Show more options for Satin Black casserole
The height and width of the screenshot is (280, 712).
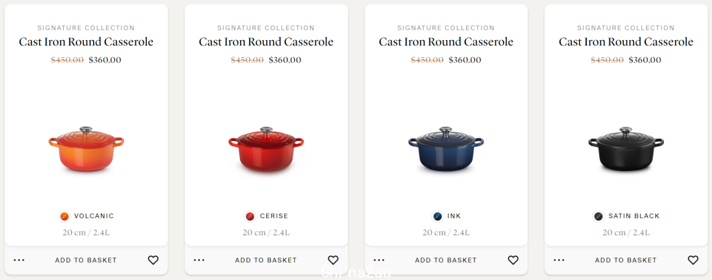pos(559,260)
